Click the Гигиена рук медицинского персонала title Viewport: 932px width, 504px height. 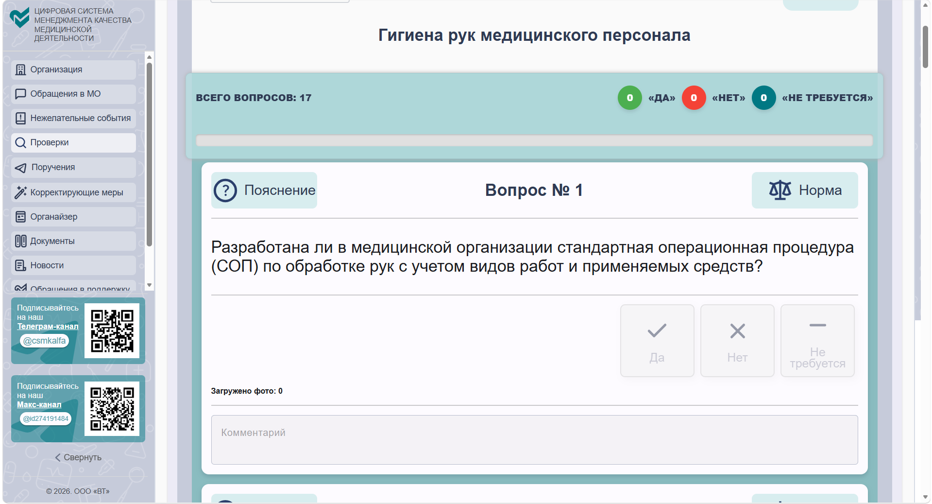point(534,35)
